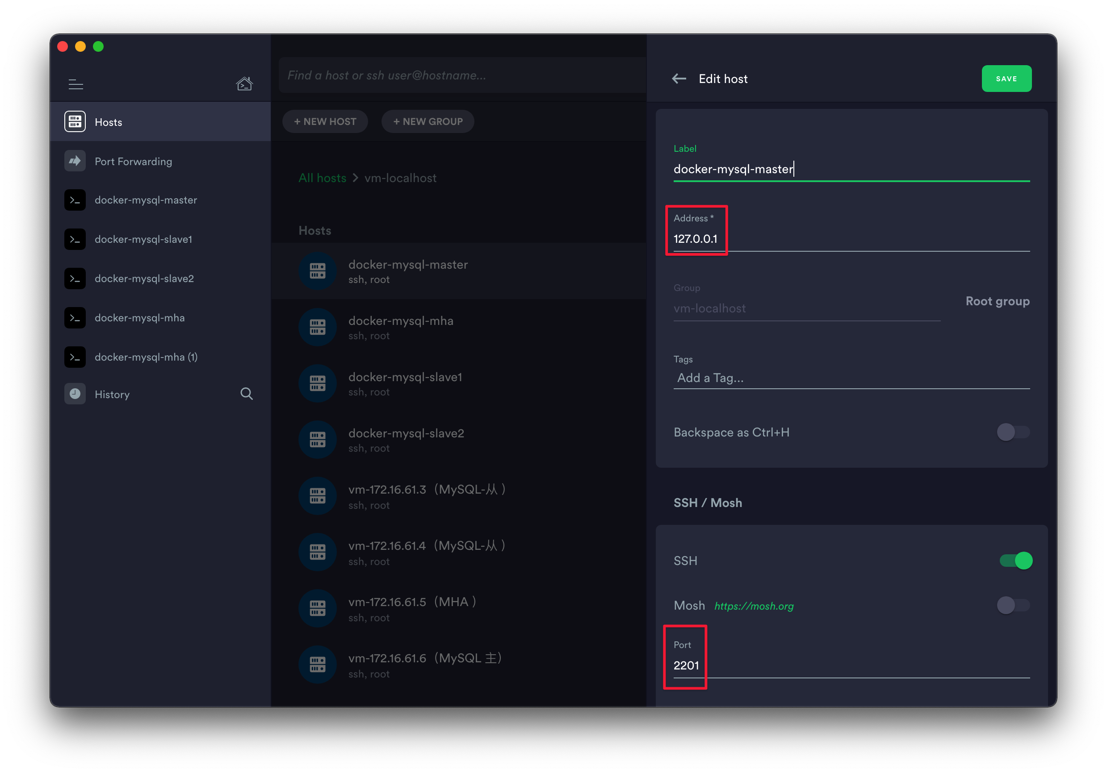Viewport: 1107px width, 773px height.
Task: Click the SSH / Mosh section heading
Action: 707,503
